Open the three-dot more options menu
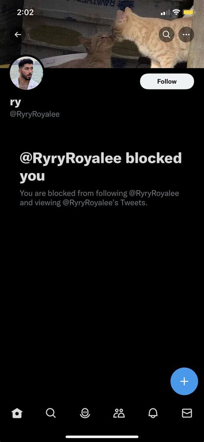The width and height of the screenshot is (204, 442). [186, 34]
